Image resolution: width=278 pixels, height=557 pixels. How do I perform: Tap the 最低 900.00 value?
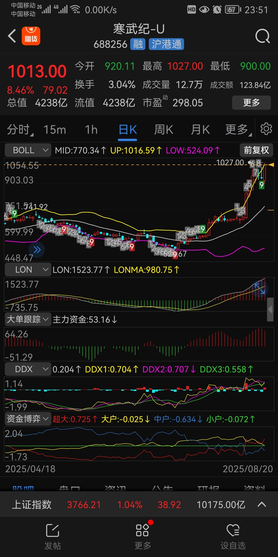tap(255, 66)
